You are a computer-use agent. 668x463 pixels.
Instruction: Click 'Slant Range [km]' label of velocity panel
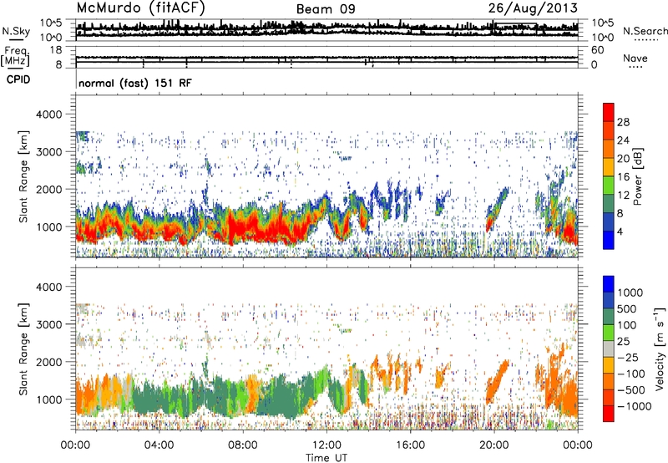coord(23,349)
